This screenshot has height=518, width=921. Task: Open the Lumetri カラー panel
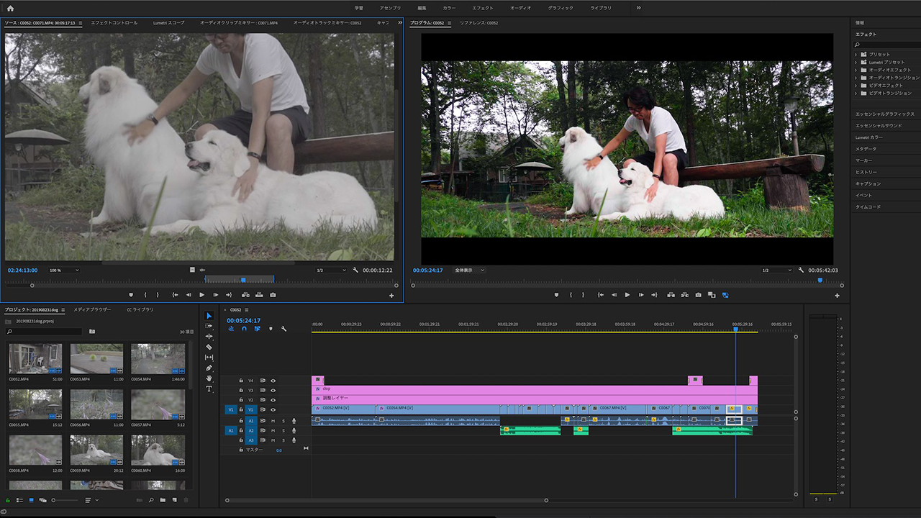point(868,137)
